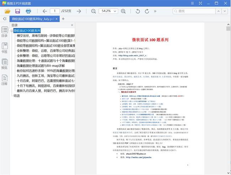Open outline entry 九月腾讯，创新工场
The height and width of the screenshot is (175, 231).
[46, 76]
